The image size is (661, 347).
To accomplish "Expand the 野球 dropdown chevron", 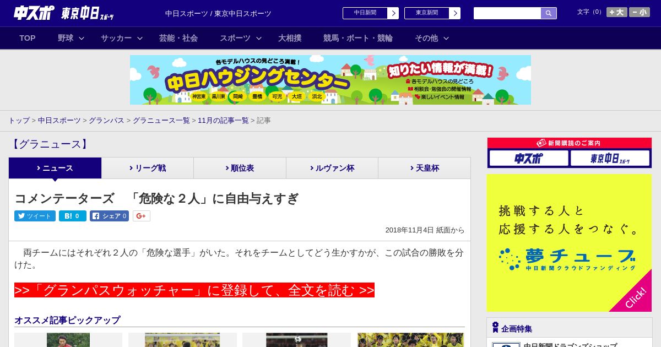I will click(x=82, y=38).
